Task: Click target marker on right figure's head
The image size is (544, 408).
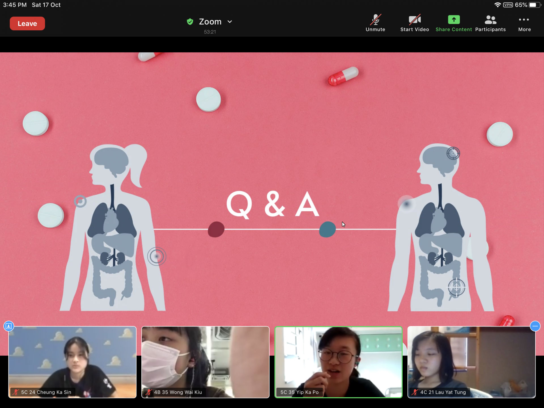Action: (453, 153)
